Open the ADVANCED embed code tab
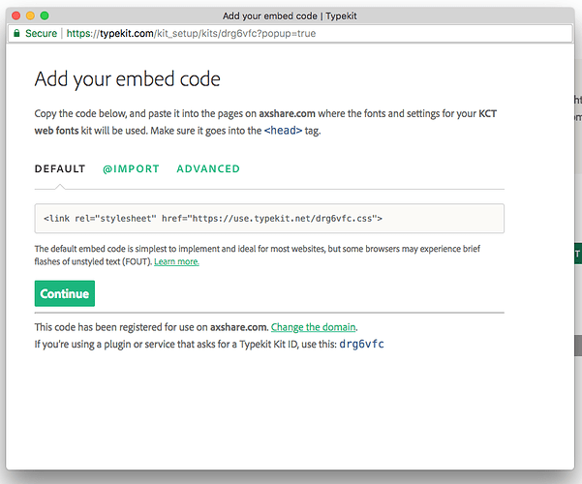The image size is (582, 484). click(208, 168)
